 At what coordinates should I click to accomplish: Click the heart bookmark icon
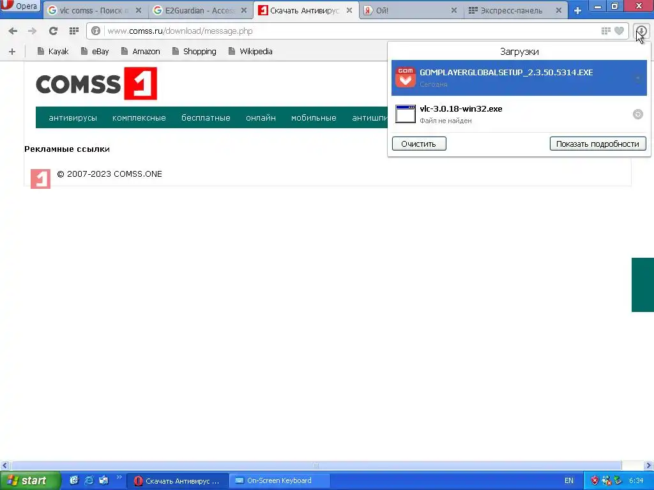620,31
